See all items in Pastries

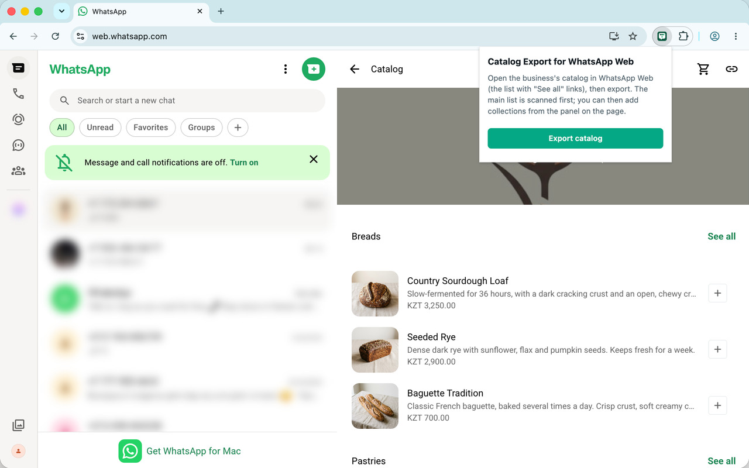[x=721, y=461]
